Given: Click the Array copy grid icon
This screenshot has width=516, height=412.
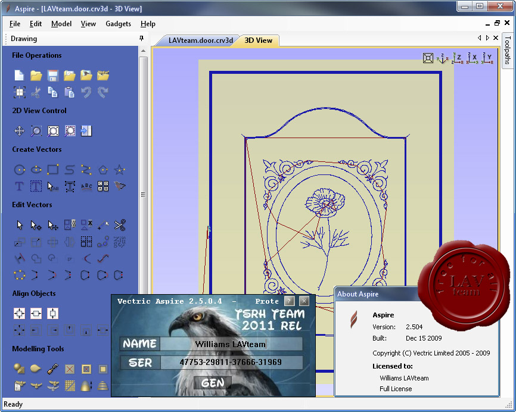Looking at the screenshot, I should (86, 242).
